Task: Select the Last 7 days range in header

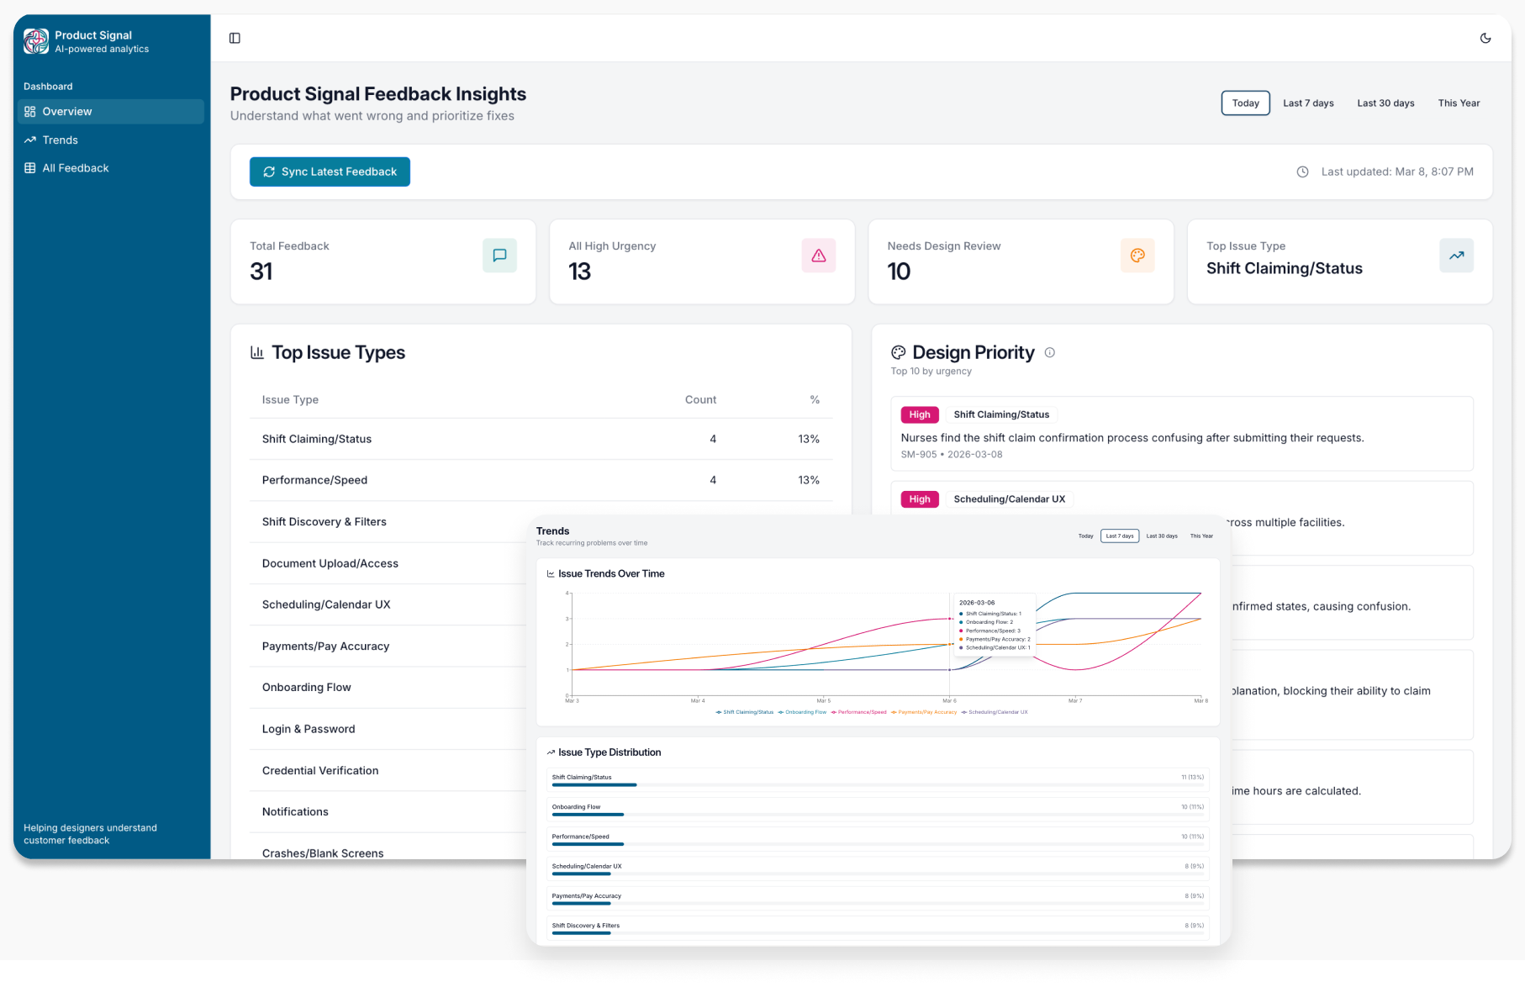Action: pos(1308,103)
